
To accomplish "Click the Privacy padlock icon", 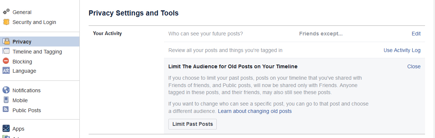I will pos(6,41).
